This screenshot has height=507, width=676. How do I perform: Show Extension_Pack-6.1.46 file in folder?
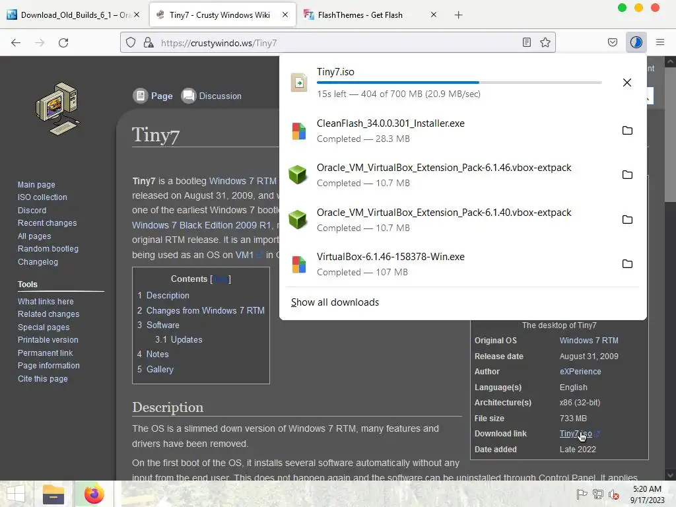[627, 174]
